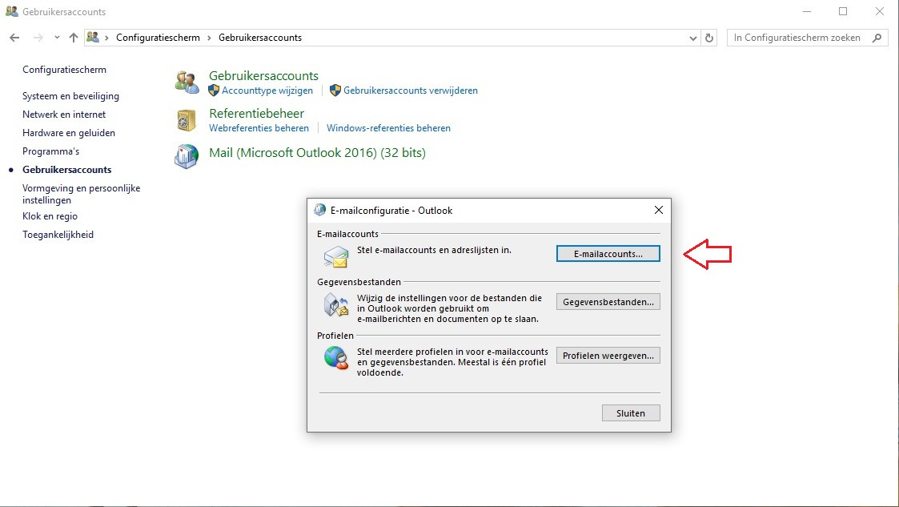Select bold Gebruikersaccounts in the sidebar

[66, 170]
